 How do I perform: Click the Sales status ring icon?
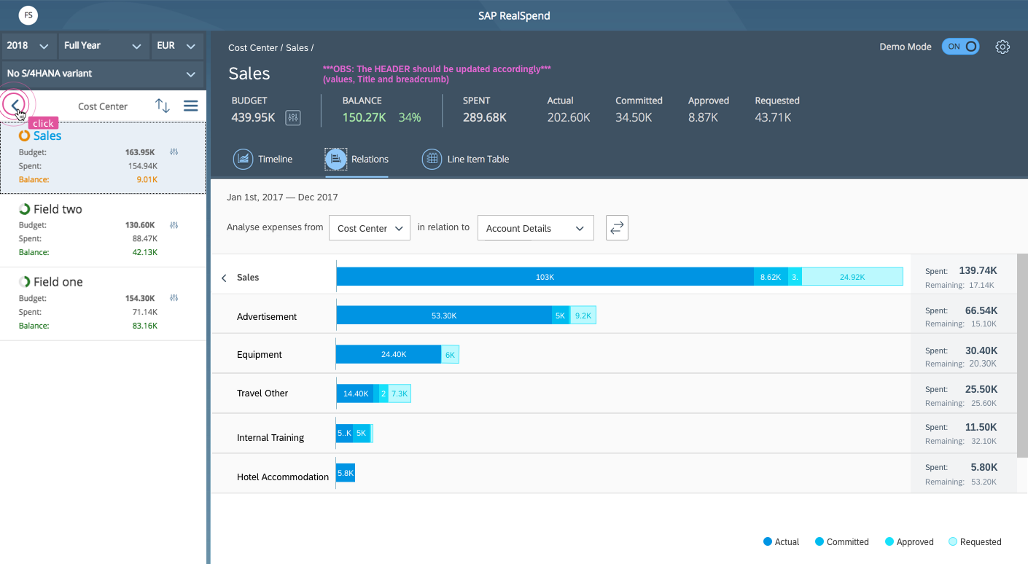pyautogui.click(x=24, y=136)
